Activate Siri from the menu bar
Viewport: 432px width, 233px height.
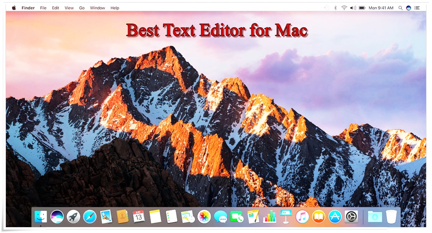tap(408, 8)
